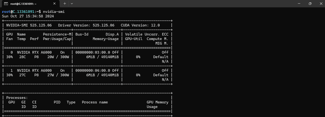The width and height of the screenshot is (325, 117).
Task: Click the 20W / 300W power reading
Action: (58, 57)
